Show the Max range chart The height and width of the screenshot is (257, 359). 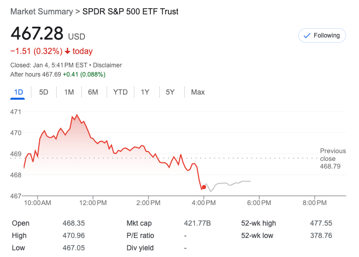tap(198, 92)
